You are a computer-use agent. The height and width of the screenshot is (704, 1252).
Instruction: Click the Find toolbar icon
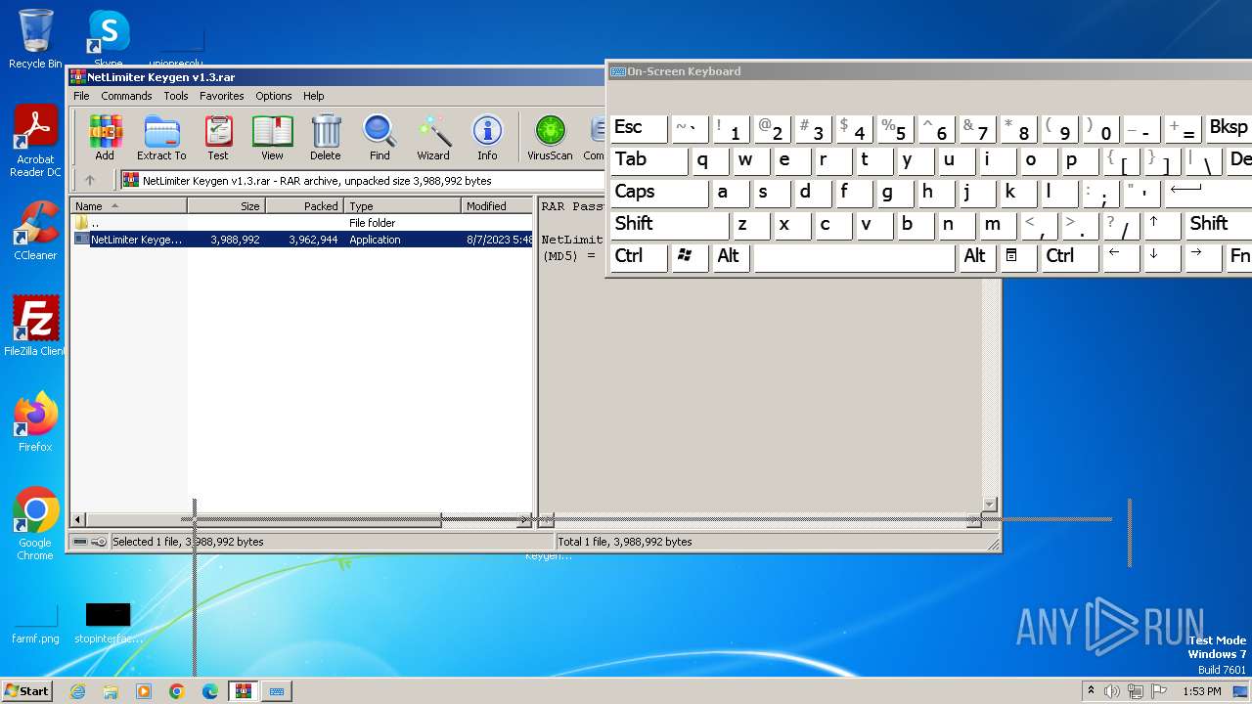pos(380,137)
